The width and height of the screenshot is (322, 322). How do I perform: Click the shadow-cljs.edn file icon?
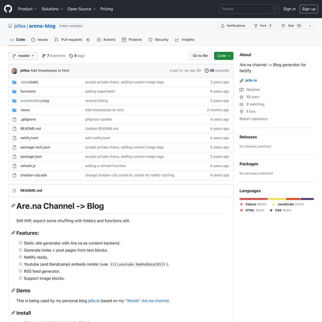[14, 175]
